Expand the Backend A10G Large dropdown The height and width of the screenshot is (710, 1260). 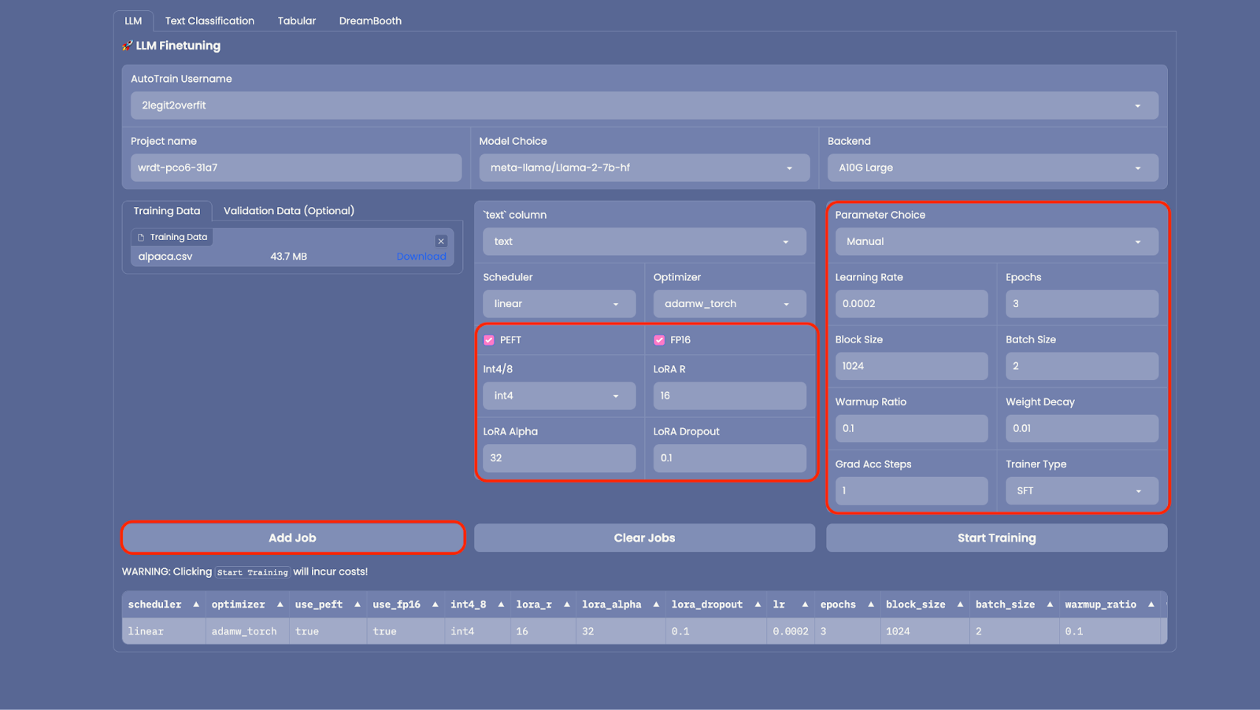coord(992,168)
